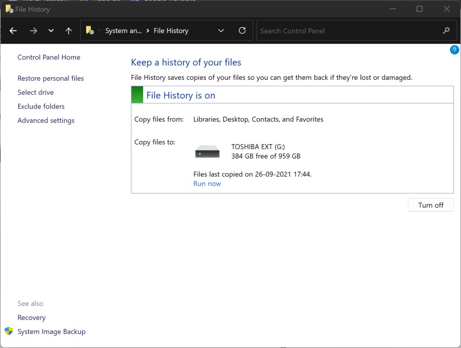Open the address bar dropdown arrow

pos(221,31)
